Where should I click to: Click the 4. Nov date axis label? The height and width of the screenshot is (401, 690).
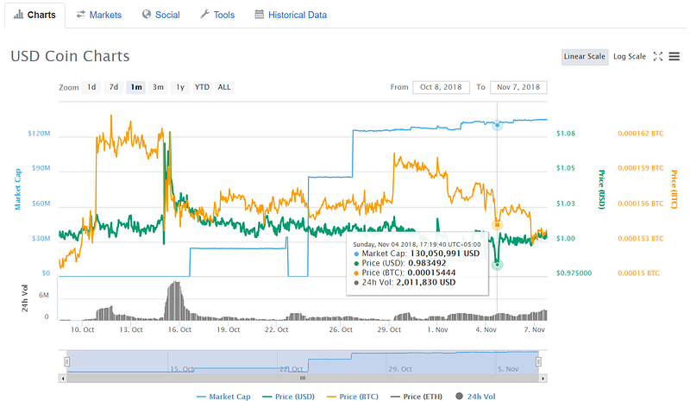click(x=486, y=329)
